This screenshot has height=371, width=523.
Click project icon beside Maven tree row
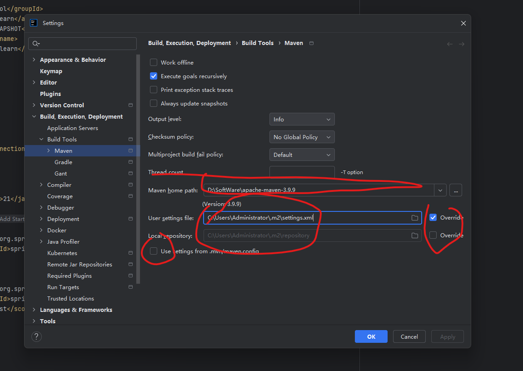pos(130,150)
